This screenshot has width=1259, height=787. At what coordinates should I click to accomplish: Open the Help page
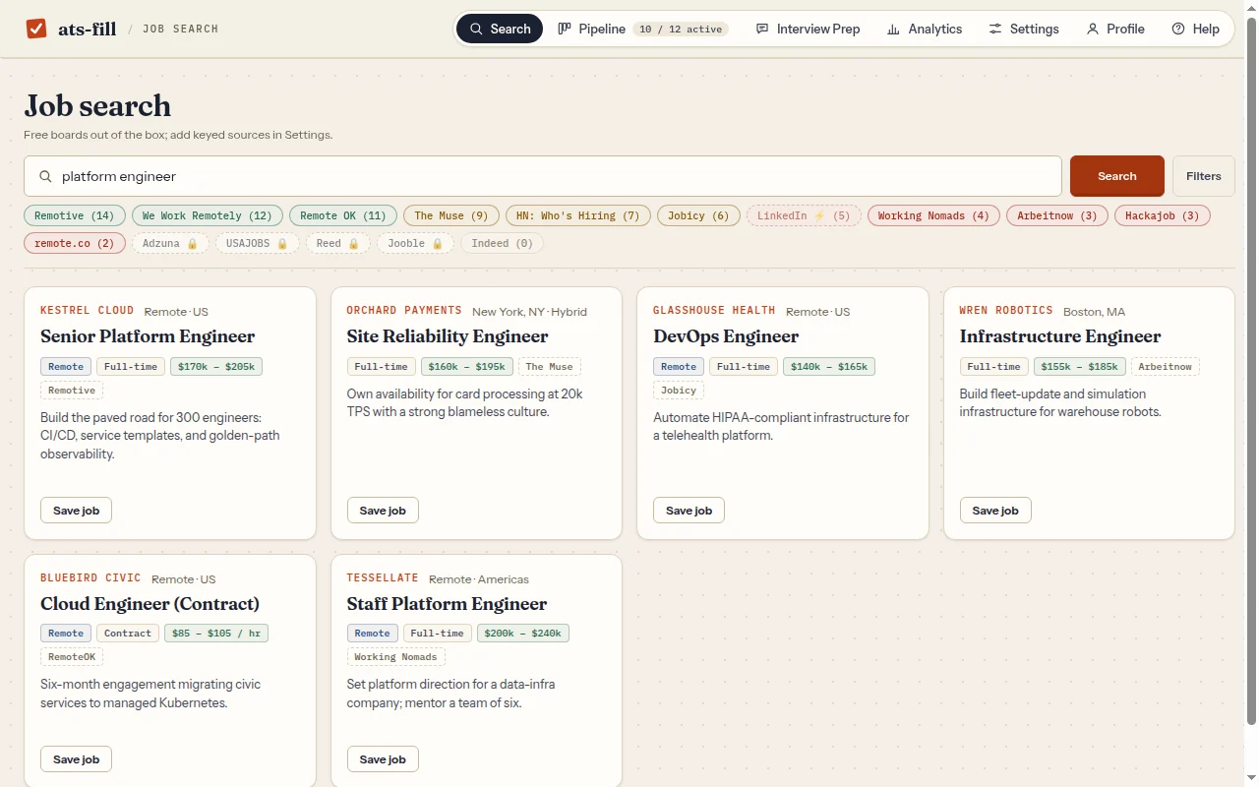tap(1196, 30)
